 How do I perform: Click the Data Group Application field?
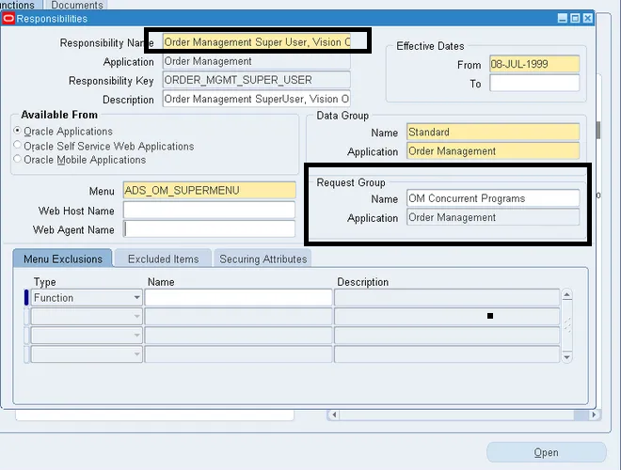click(x=493, y=150)
